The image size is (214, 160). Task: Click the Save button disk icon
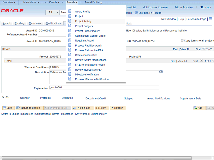[x=4, y=108]
